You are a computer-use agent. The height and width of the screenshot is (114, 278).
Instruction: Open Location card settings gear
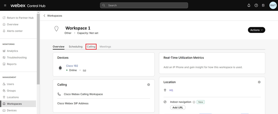(x=259, y=82)
